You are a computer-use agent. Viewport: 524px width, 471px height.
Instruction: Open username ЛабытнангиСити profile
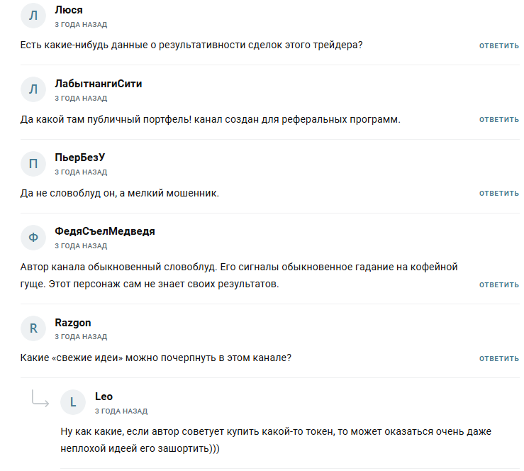point(99,84)
